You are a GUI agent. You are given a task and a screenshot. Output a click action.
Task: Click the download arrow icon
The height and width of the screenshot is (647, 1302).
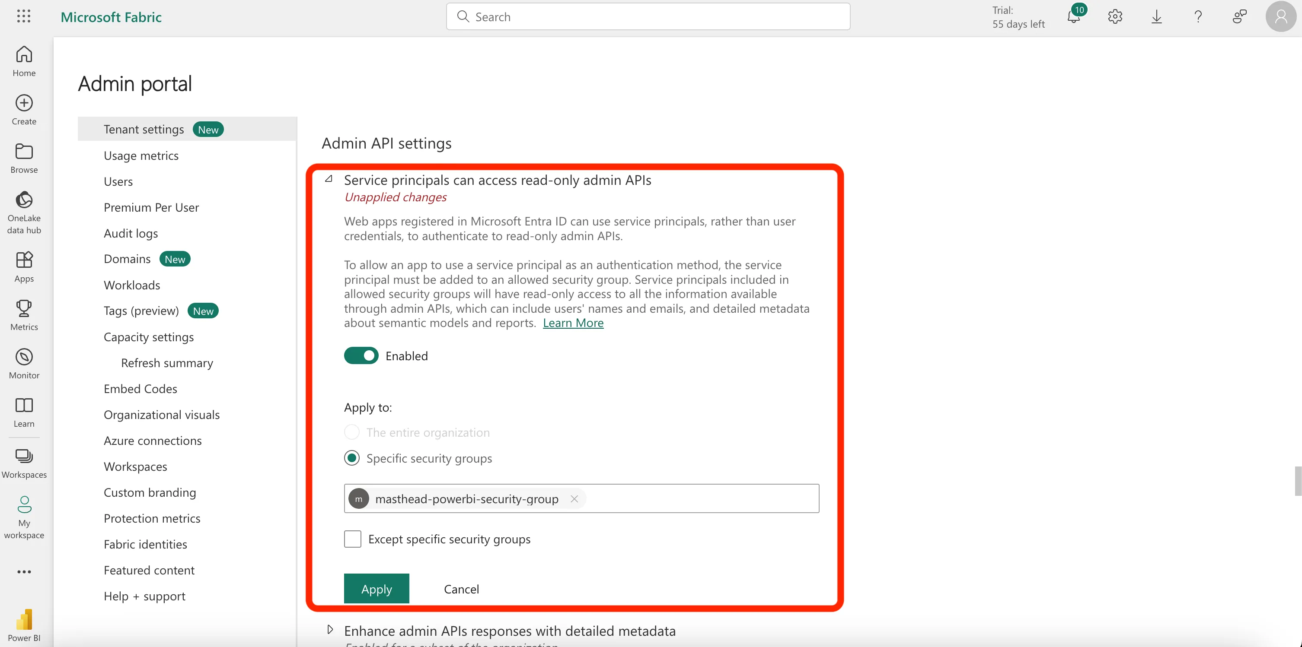tap(1156, 17)
